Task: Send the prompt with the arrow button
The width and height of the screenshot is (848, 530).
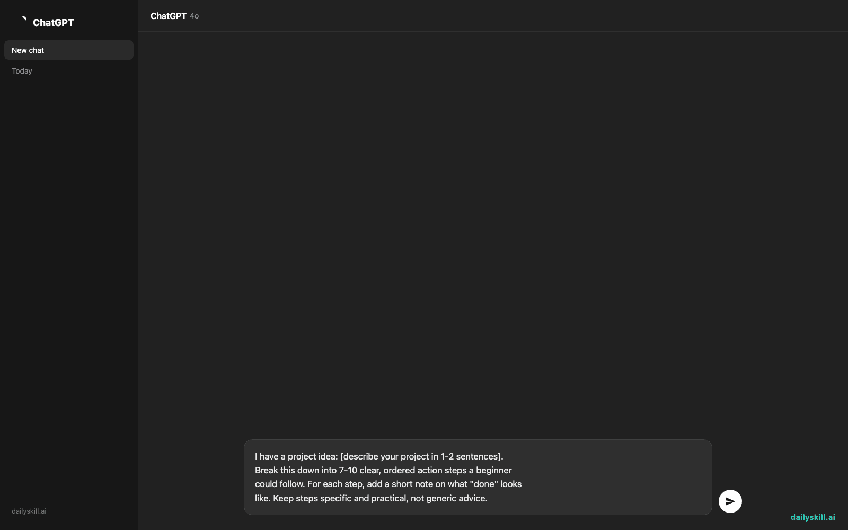Action: (x=730, y=501)
